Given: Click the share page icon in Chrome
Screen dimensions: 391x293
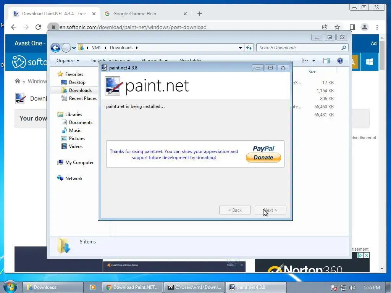Looking at the screenshot, I should pos(325,27).
